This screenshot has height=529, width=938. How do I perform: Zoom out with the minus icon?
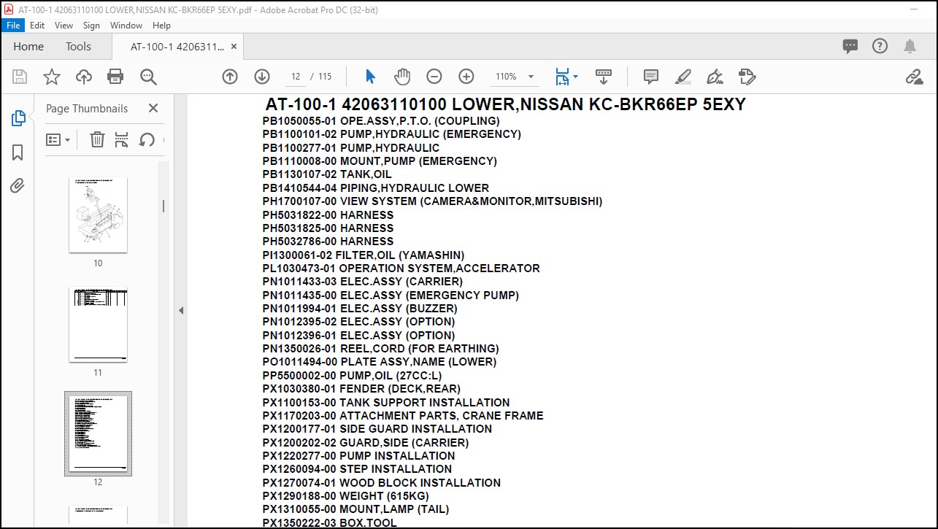point(434,77)
